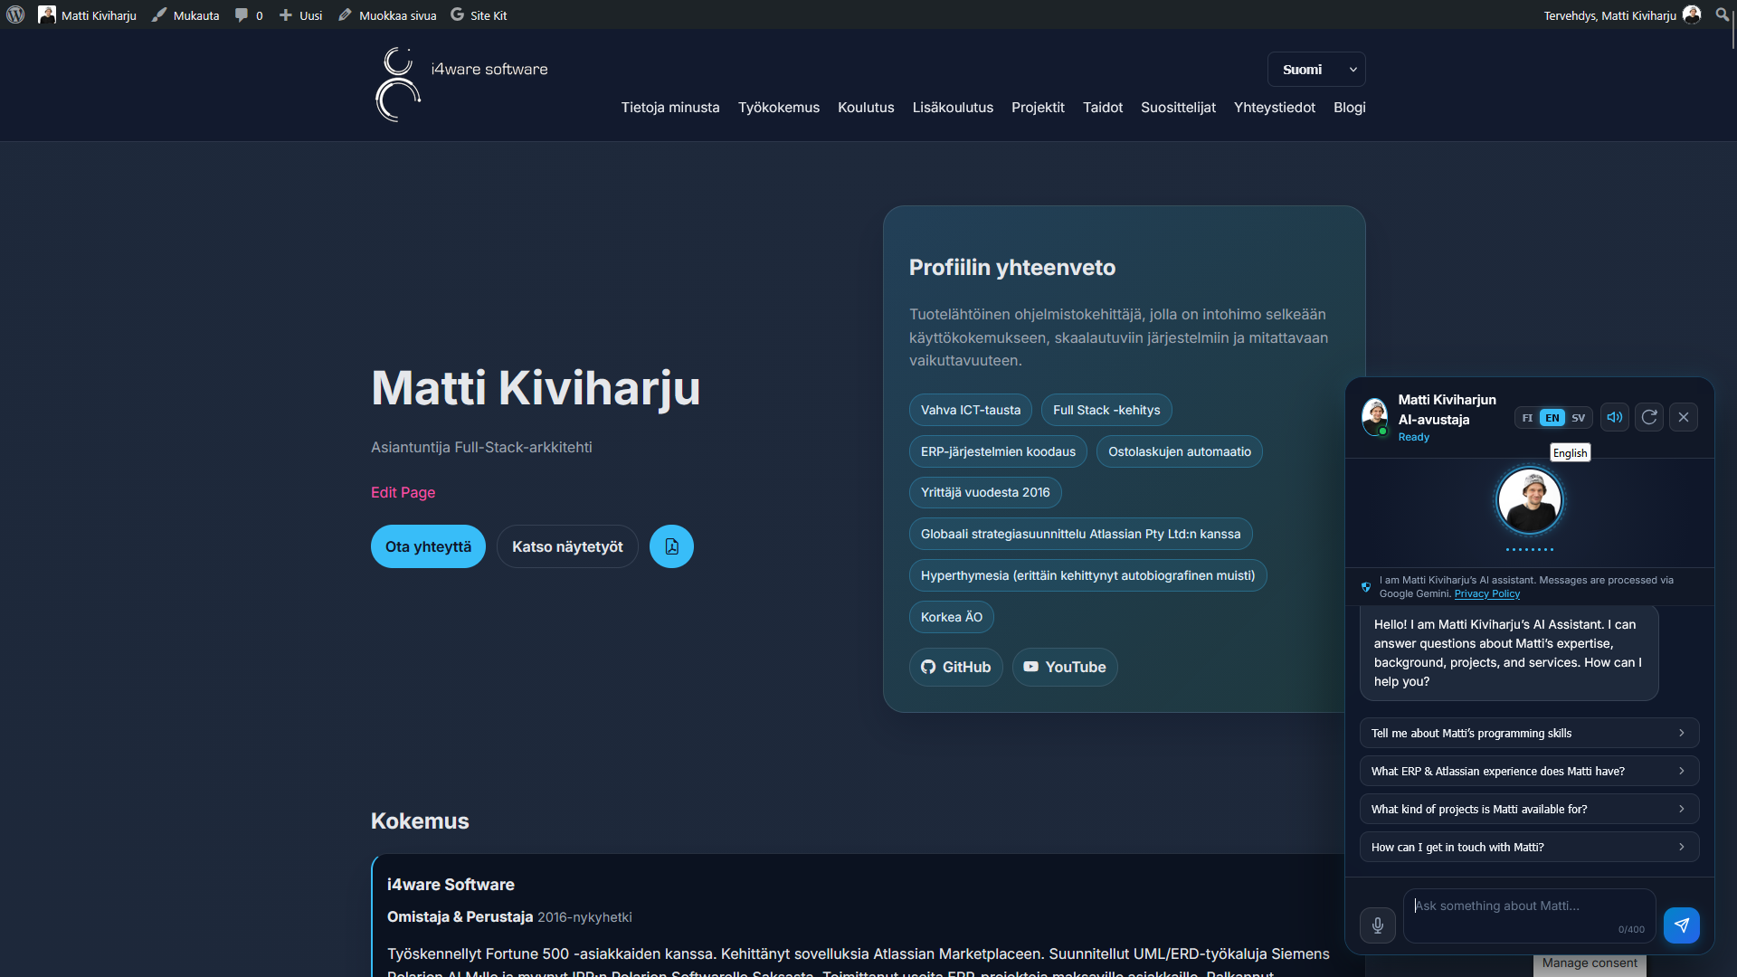Reset the chat with the refresh icon
Viewport: 1737px width, 977px height.
point(1649,417)
